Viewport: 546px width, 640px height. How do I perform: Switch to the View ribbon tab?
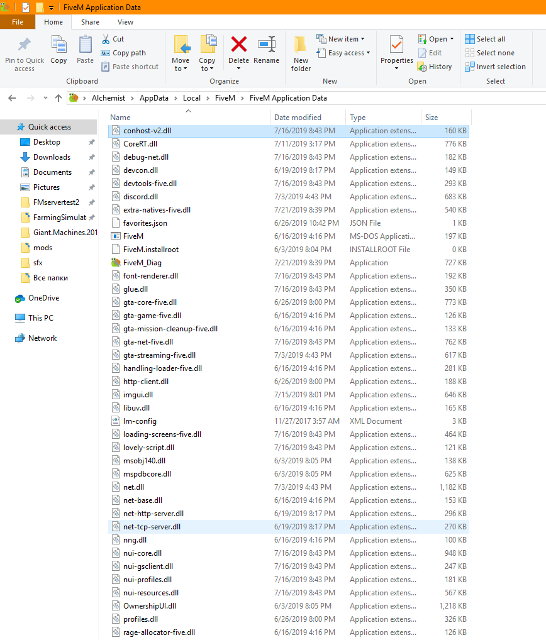(x=125, y=22)
